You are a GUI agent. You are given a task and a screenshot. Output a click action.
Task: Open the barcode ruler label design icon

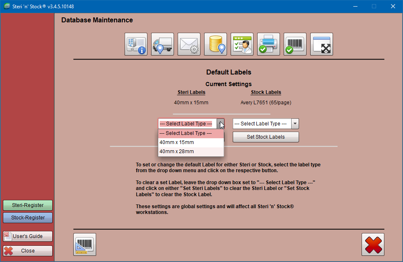tap(84, 244)
